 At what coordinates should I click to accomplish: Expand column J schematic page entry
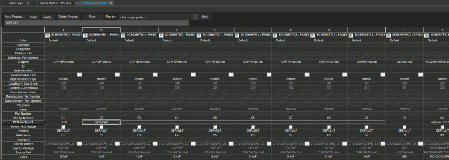[388, 36]
